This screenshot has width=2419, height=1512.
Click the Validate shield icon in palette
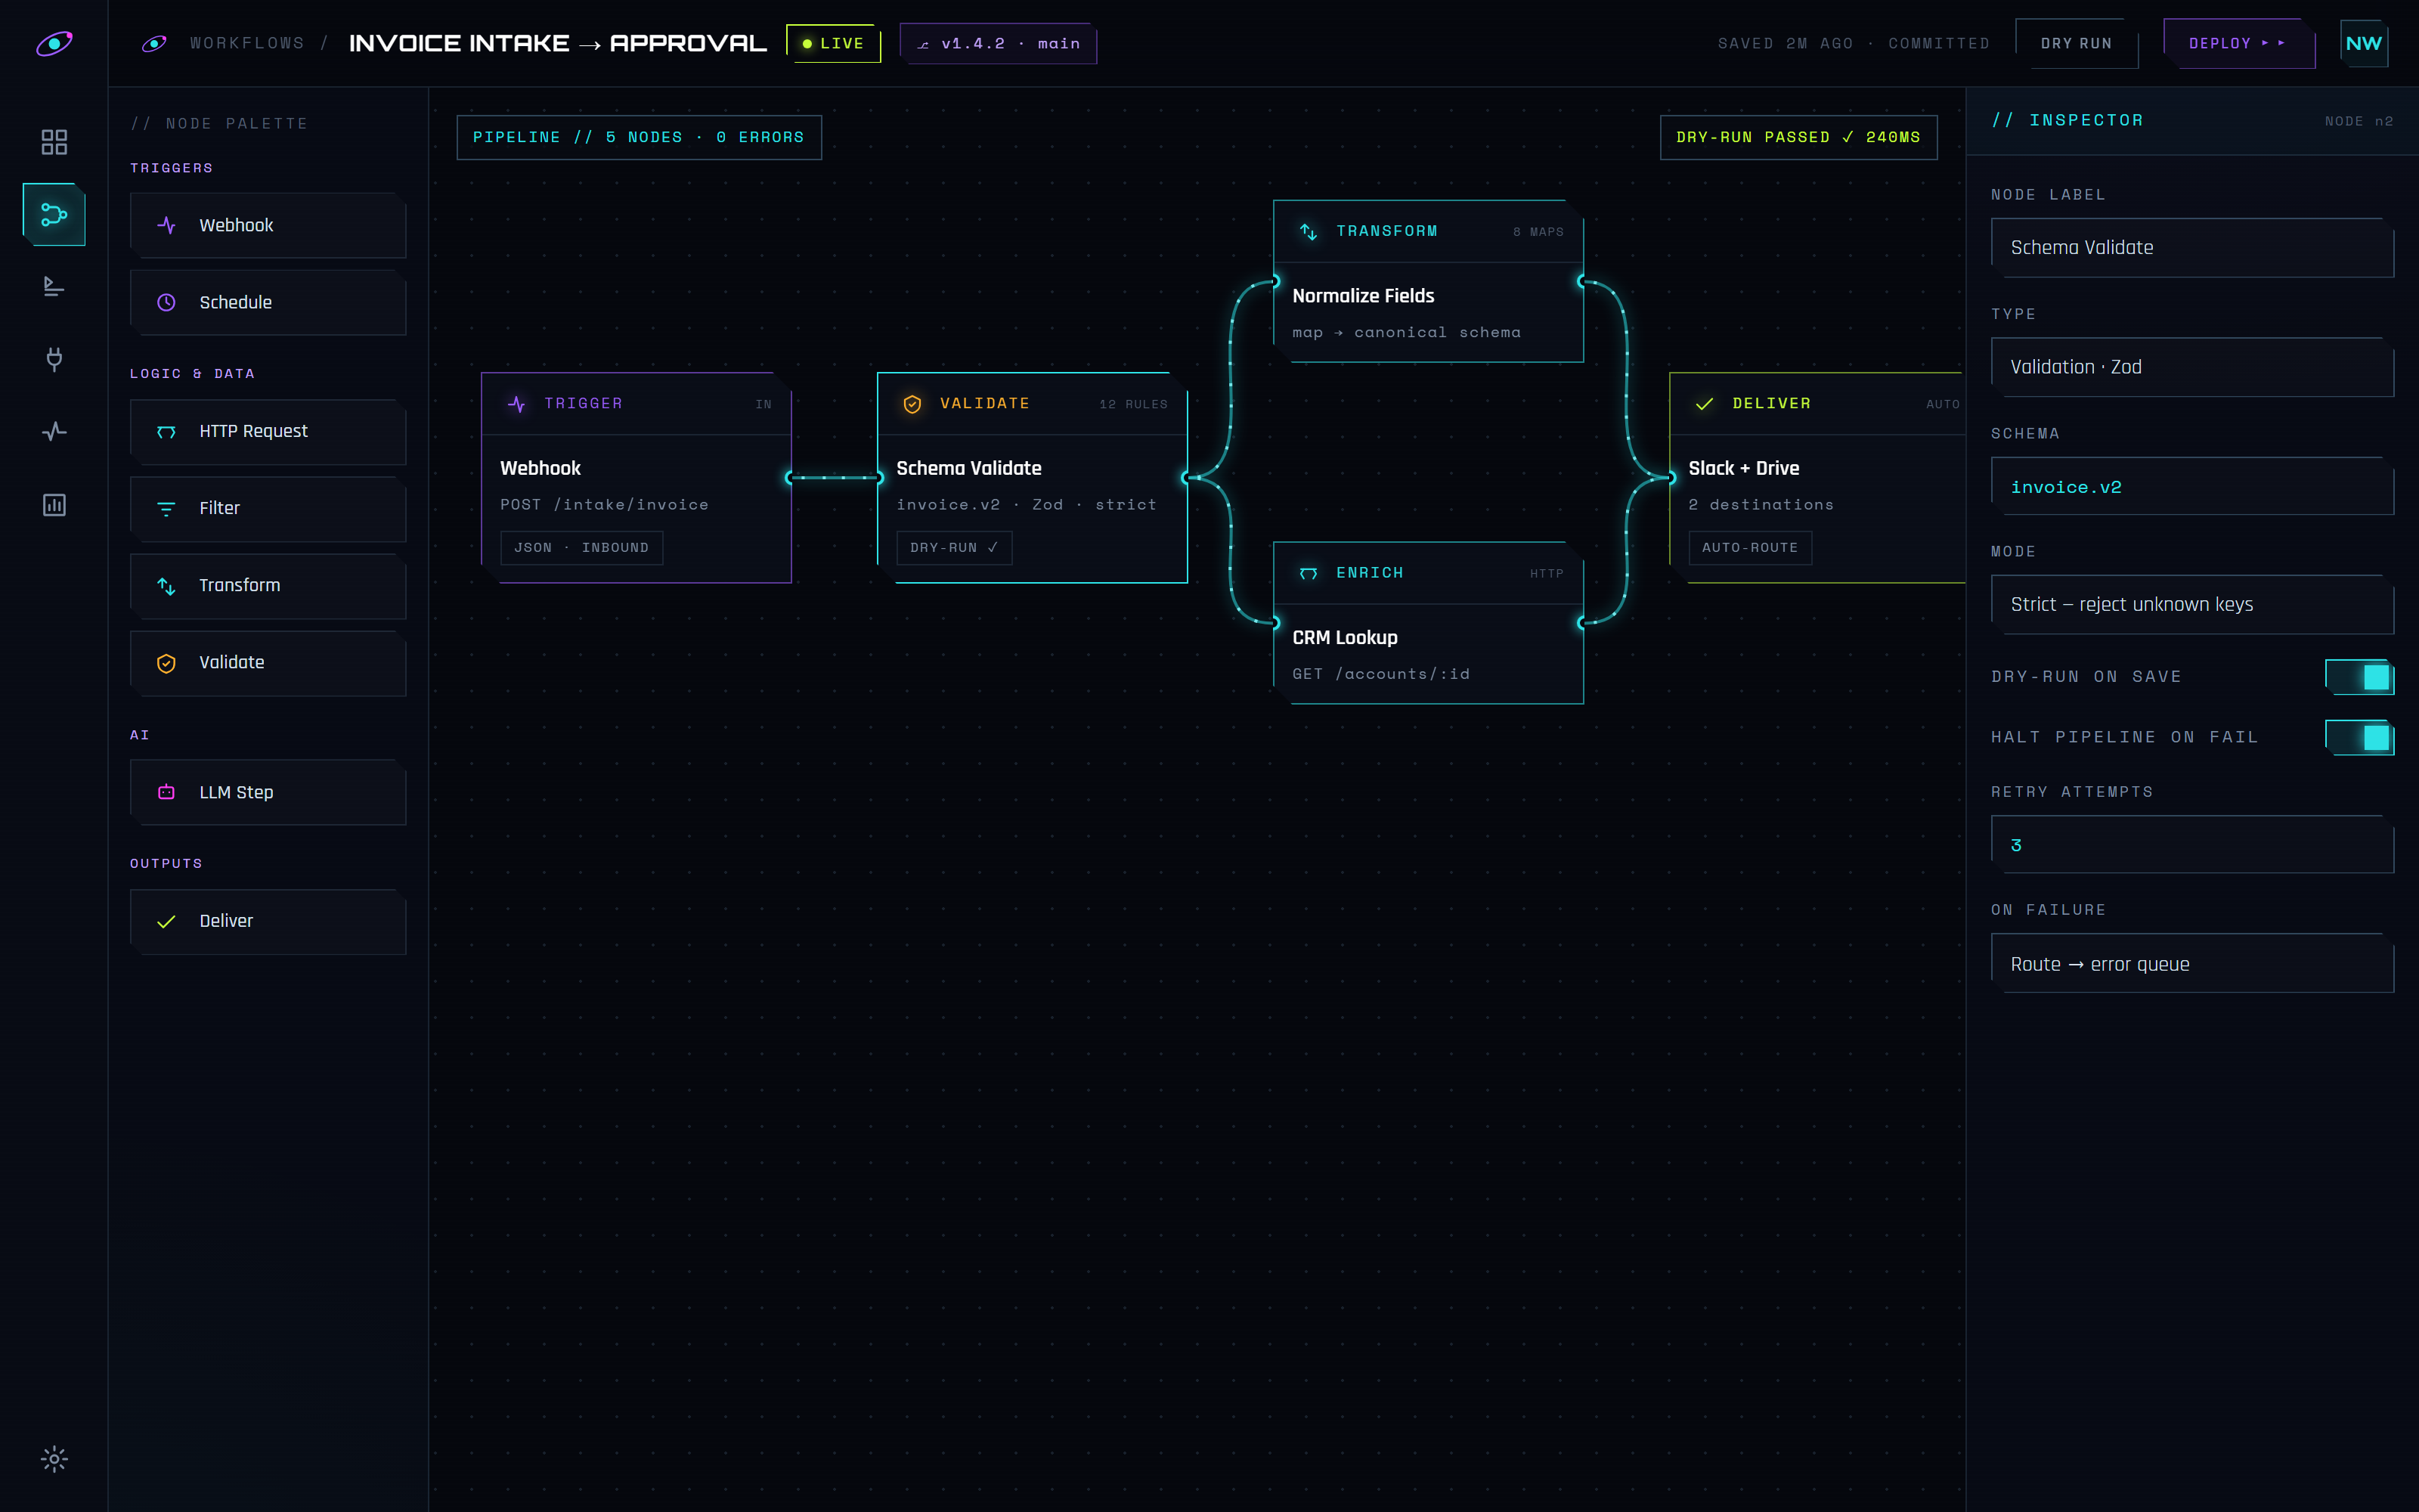166,662
